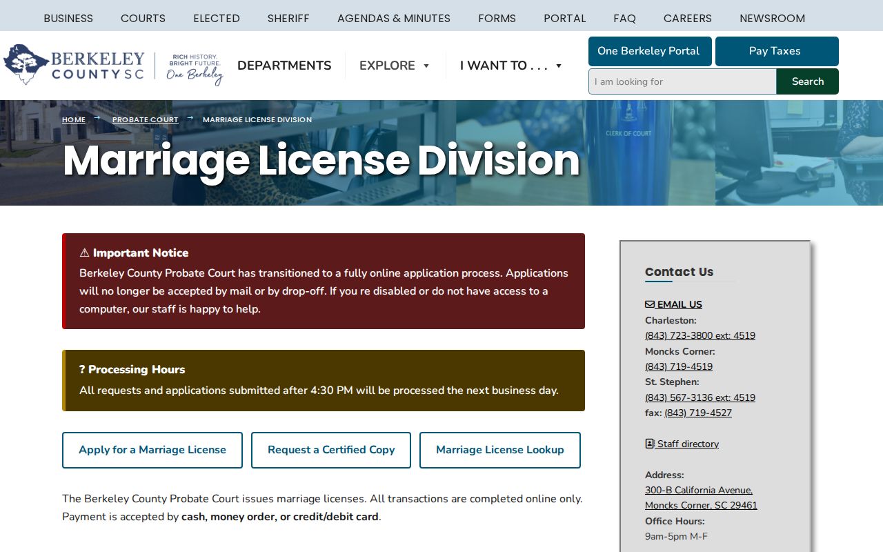Open the 300-B California Avenue address link

click(x=701, y=497)
